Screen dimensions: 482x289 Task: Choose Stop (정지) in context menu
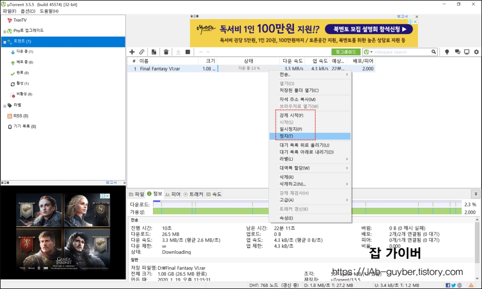pos(310,136)
